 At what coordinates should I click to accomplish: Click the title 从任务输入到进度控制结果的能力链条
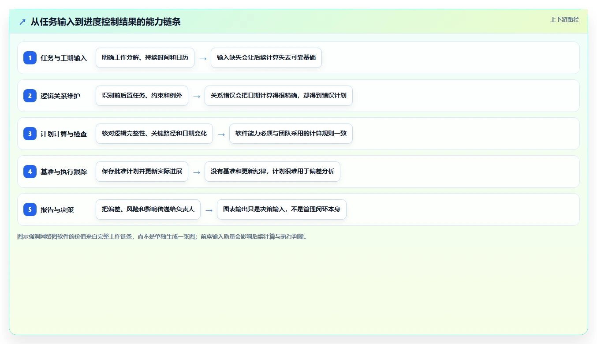coord(106,22)
